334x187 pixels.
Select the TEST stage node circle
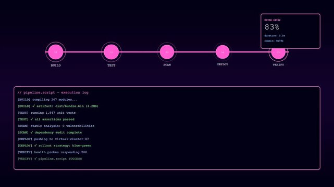click(x=111, y=52)
